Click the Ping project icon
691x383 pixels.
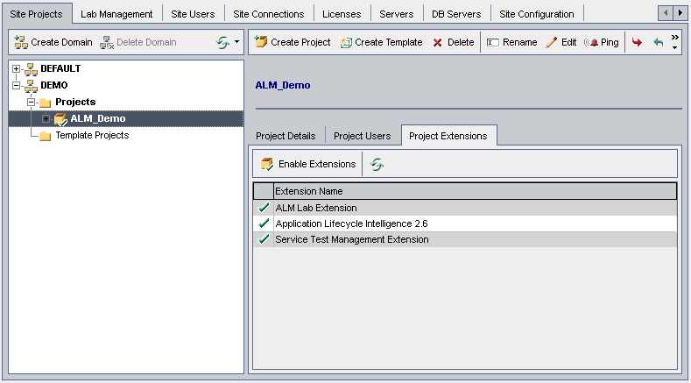pyautogui.click(x=591, y=42)
